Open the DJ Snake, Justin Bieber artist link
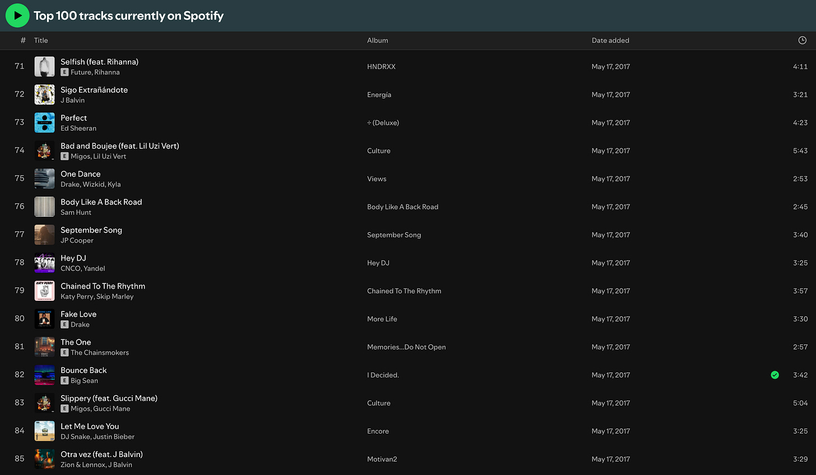Viewport: 816px width, 475px height. [x=98, y=436]
